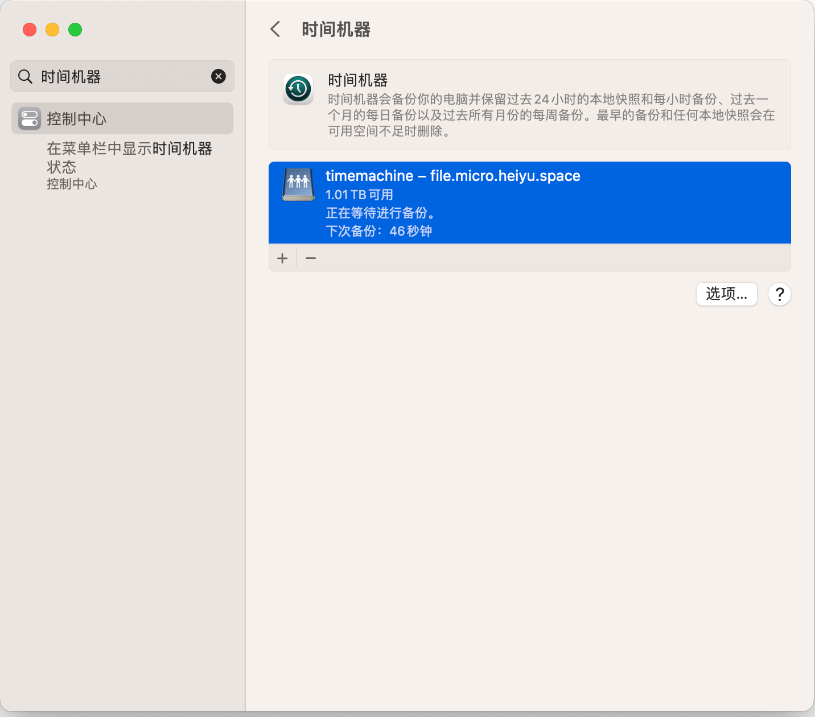
Task: Go back with the chevron arrow
Action: pos(275,29)
